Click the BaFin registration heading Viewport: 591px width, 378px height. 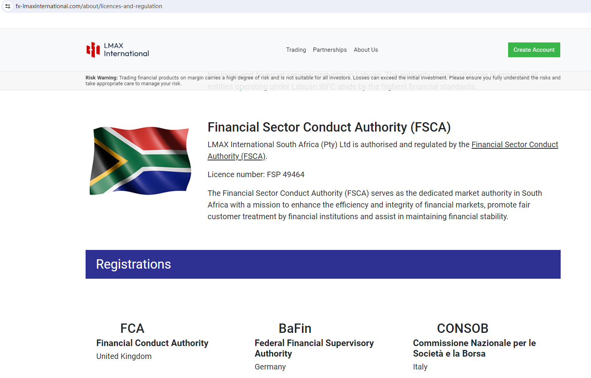[x=295, y=329]
